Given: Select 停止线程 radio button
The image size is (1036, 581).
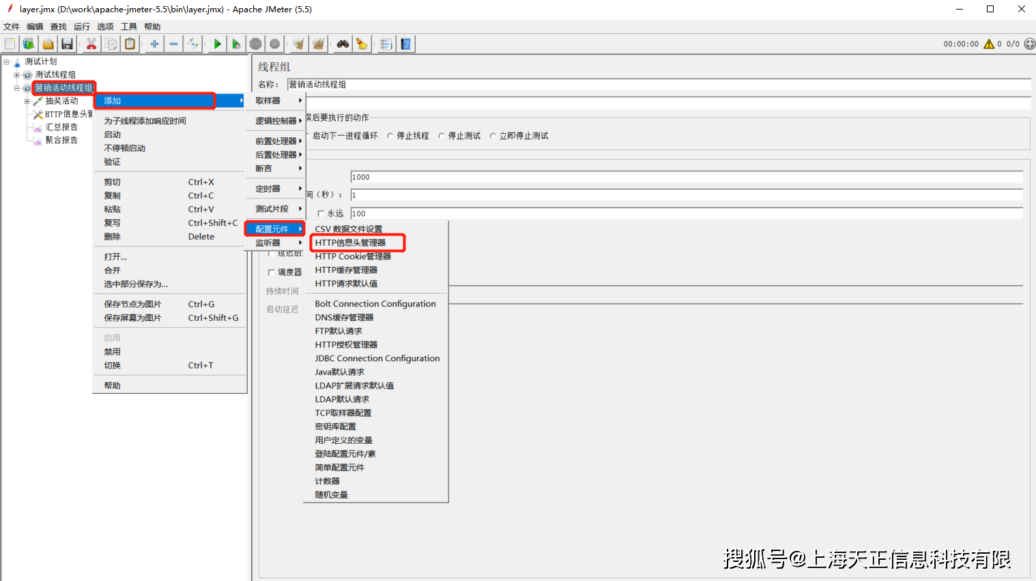Looking at the screenshot, I should (390, 136).
